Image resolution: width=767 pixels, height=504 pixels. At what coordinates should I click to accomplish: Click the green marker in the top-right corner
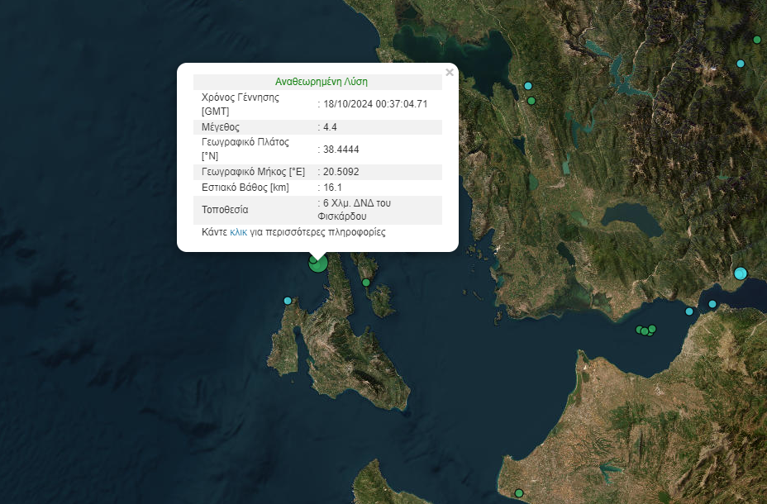[x=757, y=40]
